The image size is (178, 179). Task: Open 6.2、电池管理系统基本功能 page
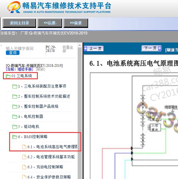pyautogui.click(x=51, y=157)
